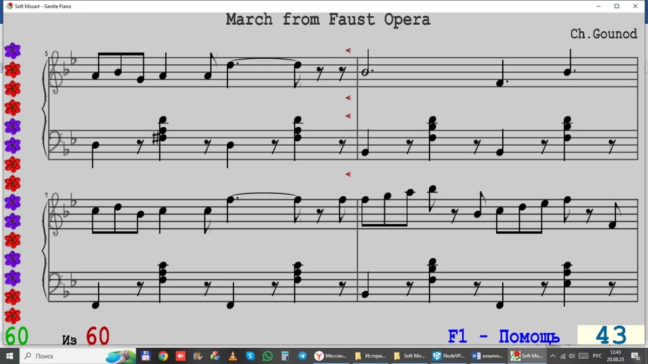The width and height of the screenshot is (648, 364).
Task: Click measure number 5 above the staff
Action: point(46,53)
